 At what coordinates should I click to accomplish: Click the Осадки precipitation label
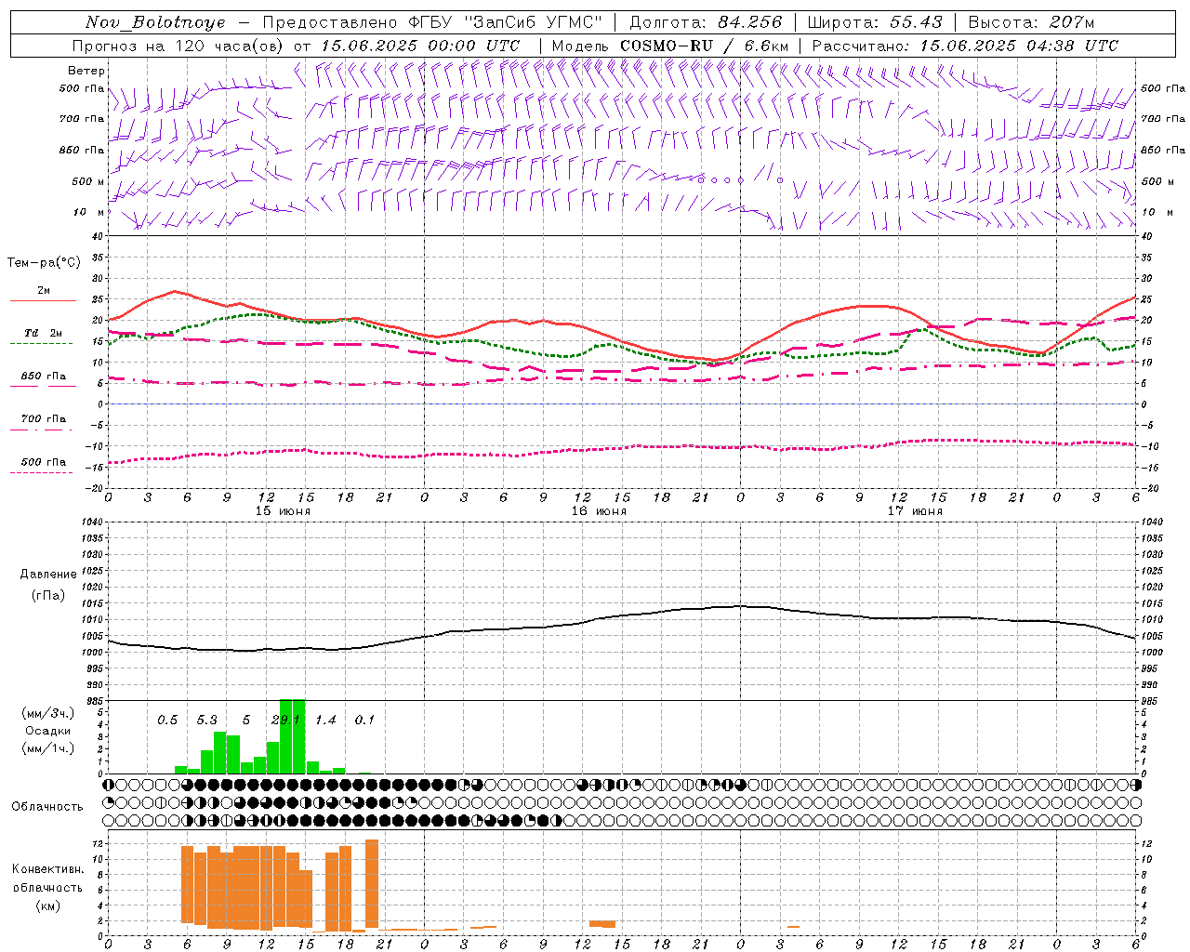coord(47,731)
